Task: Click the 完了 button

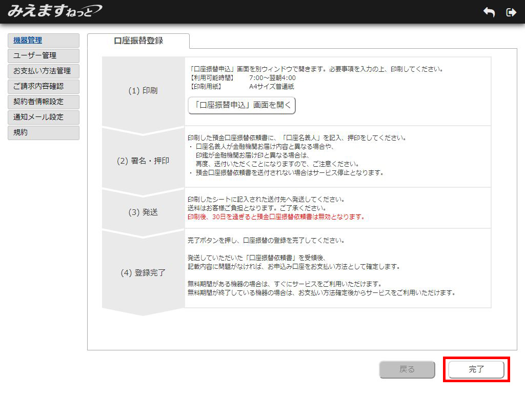Action: point(476,369)
